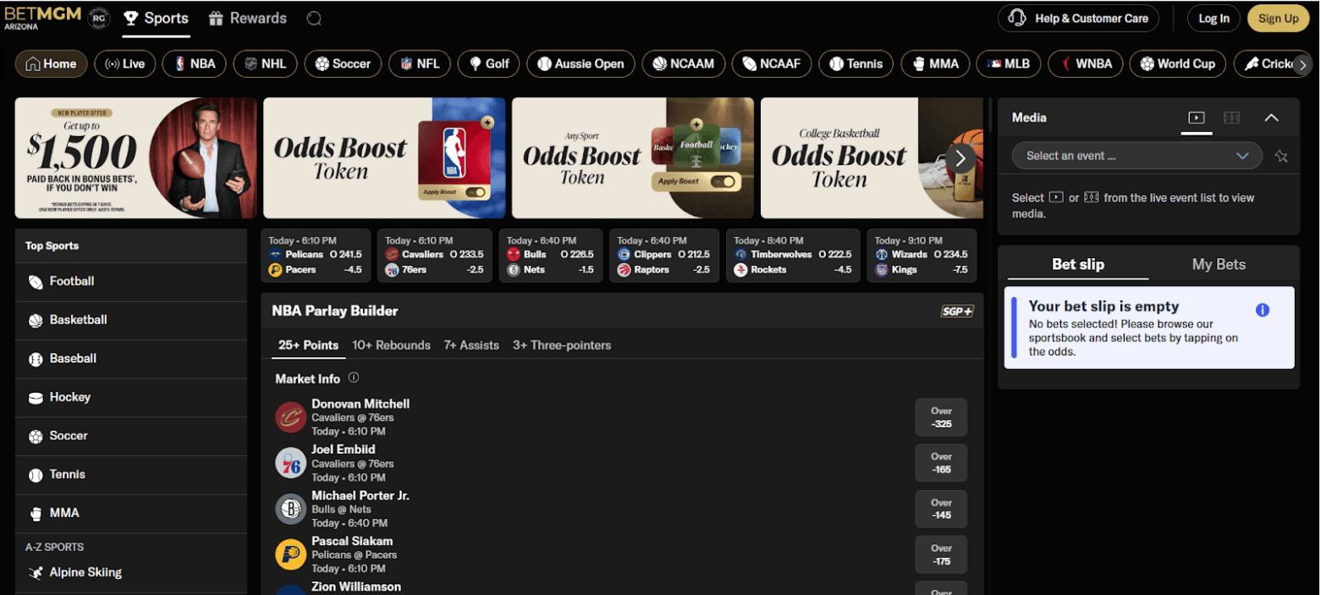This screenshot has height=595, width=1321.
Task: Select Donovan Mitchell Over -325
Action: 941,417
